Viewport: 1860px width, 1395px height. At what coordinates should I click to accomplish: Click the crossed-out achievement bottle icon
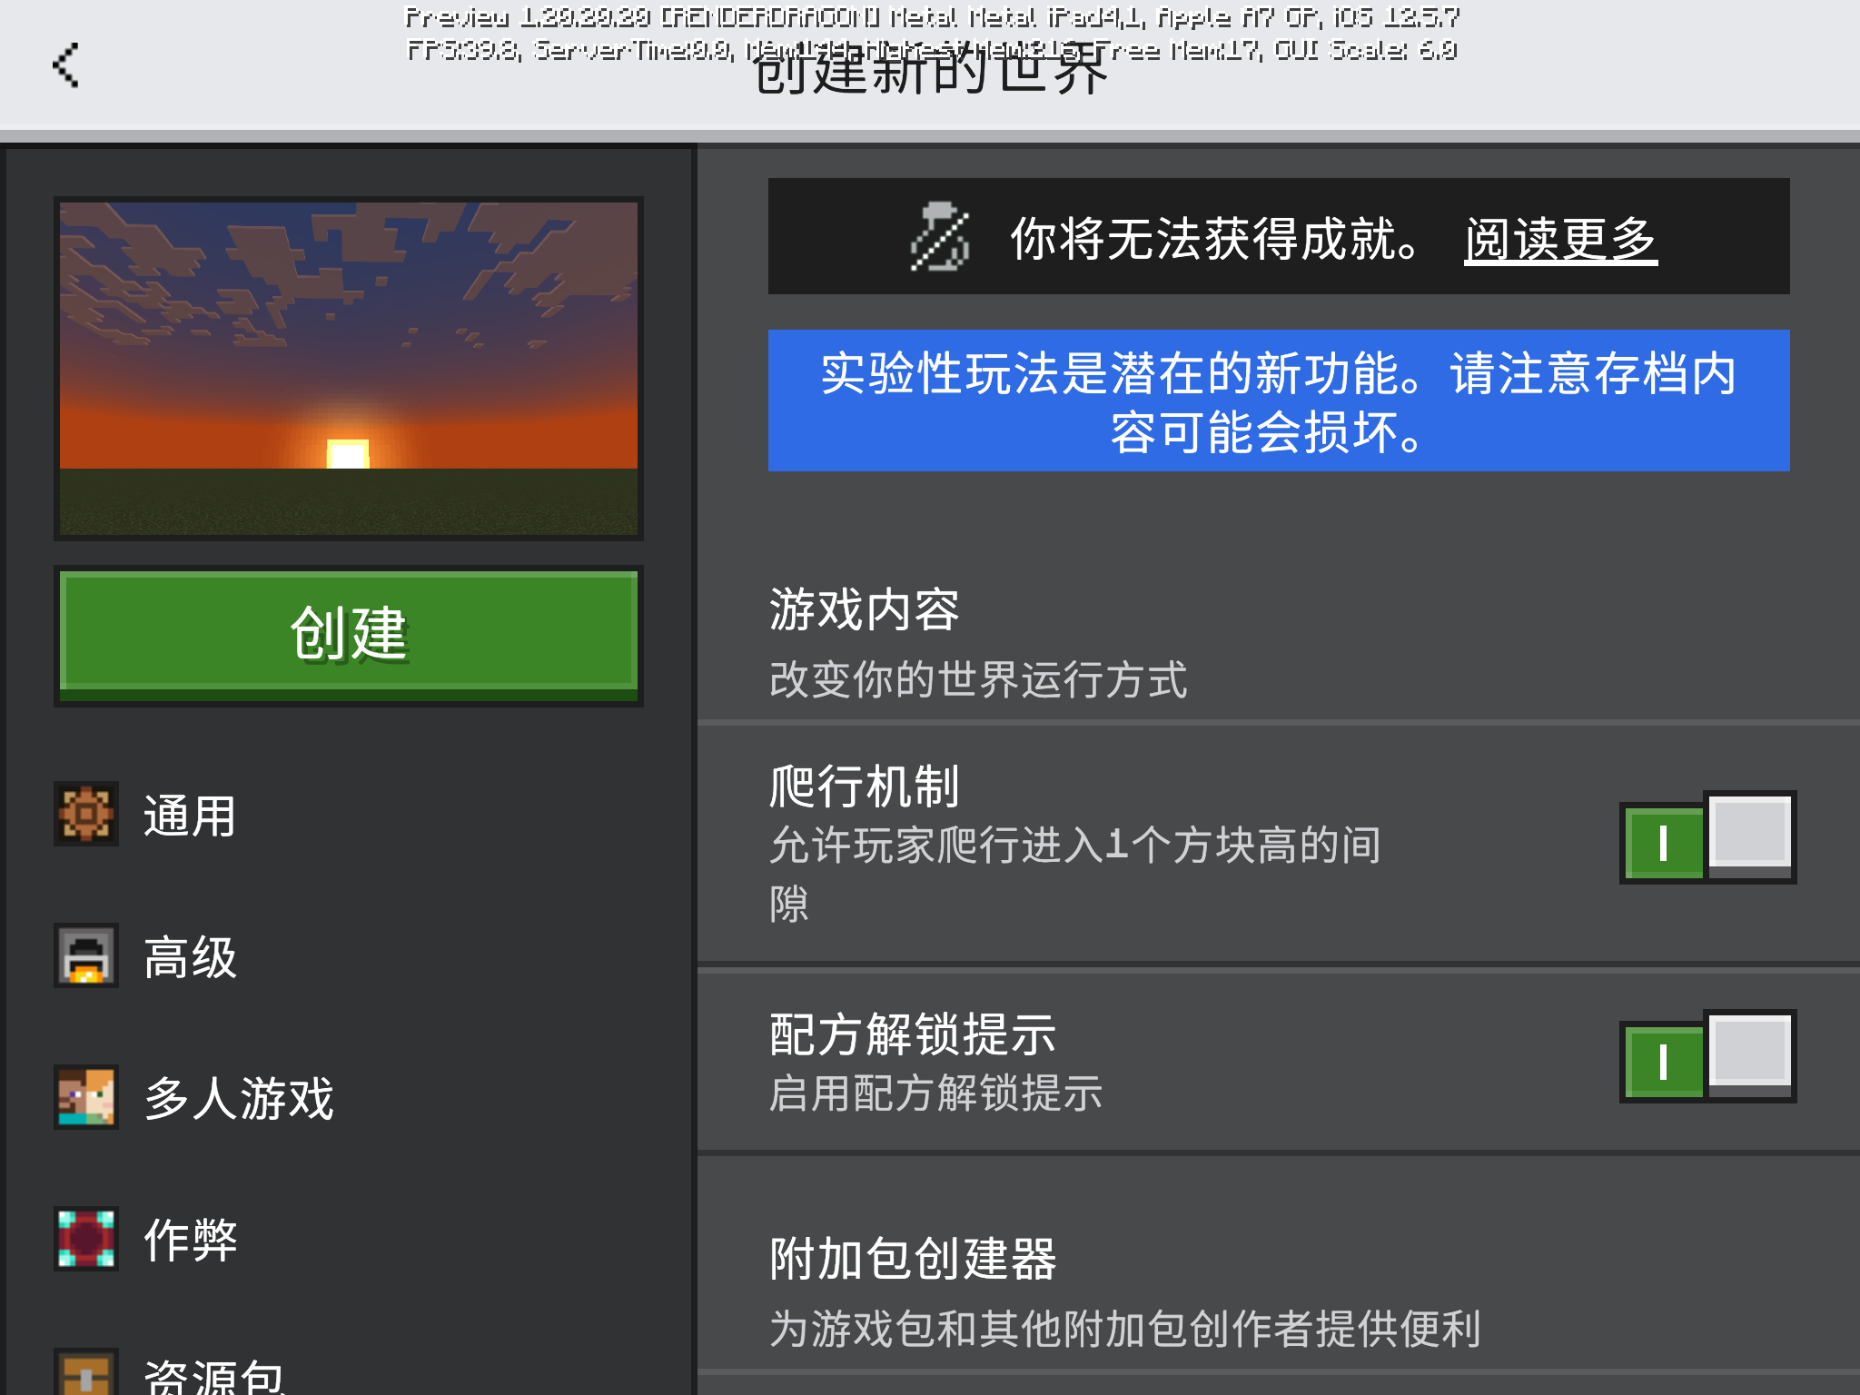(940, 238)
